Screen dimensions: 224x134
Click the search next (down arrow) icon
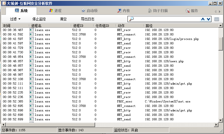[208, 19]
